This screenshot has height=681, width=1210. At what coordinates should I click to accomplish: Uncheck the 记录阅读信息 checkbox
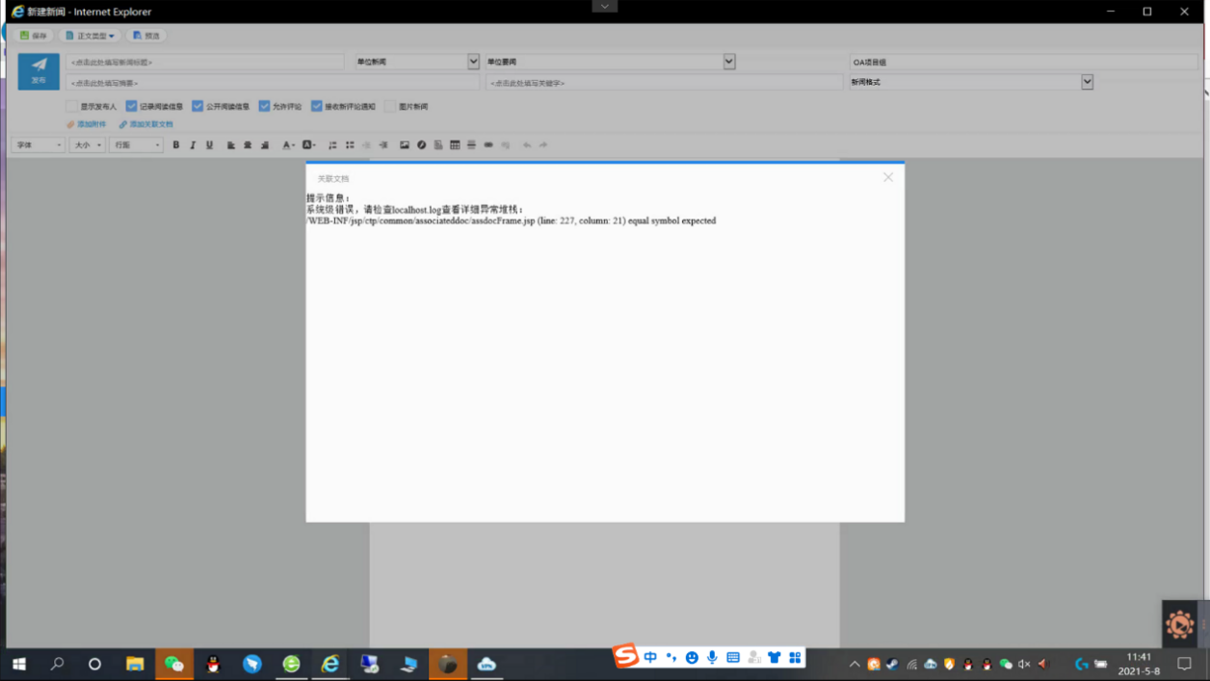131,106
